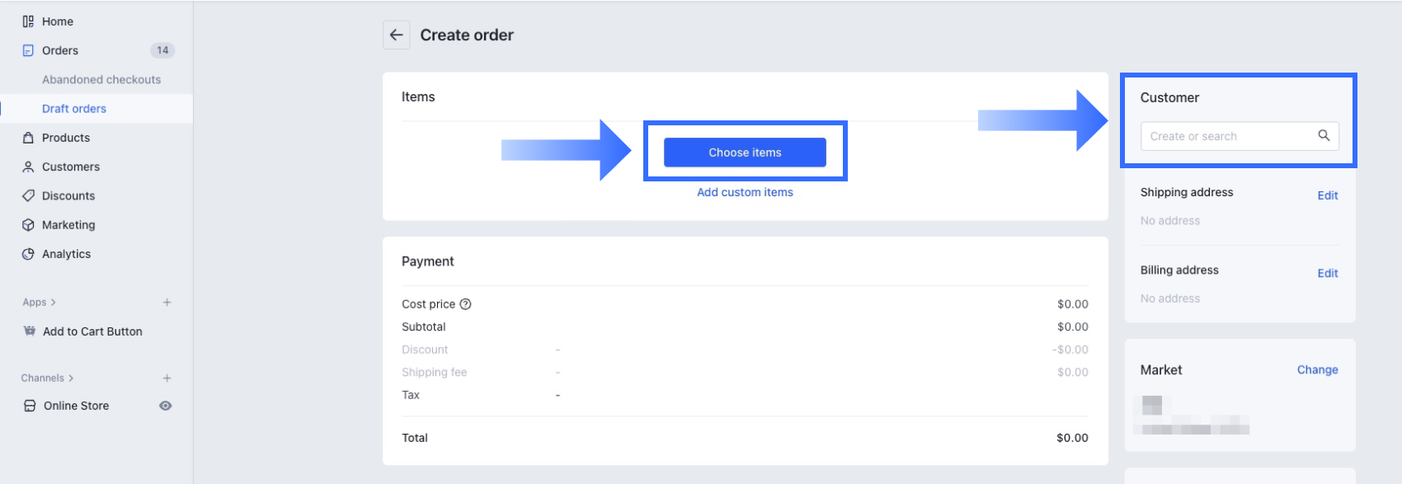Click the Add to Cart Button app icon
1402x484 pixels.
30,331
